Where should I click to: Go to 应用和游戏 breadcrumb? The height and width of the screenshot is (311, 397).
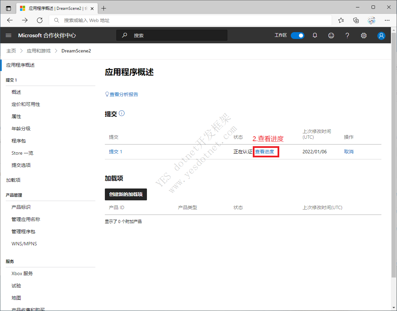(39, 51)
